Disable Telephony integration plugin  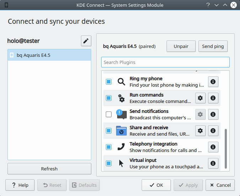(109, 147)
